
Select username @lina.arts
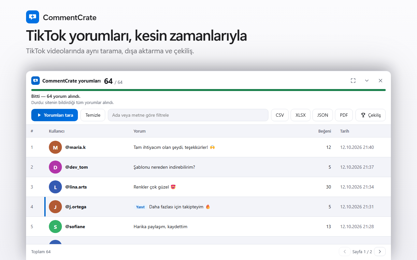[76, 187]
